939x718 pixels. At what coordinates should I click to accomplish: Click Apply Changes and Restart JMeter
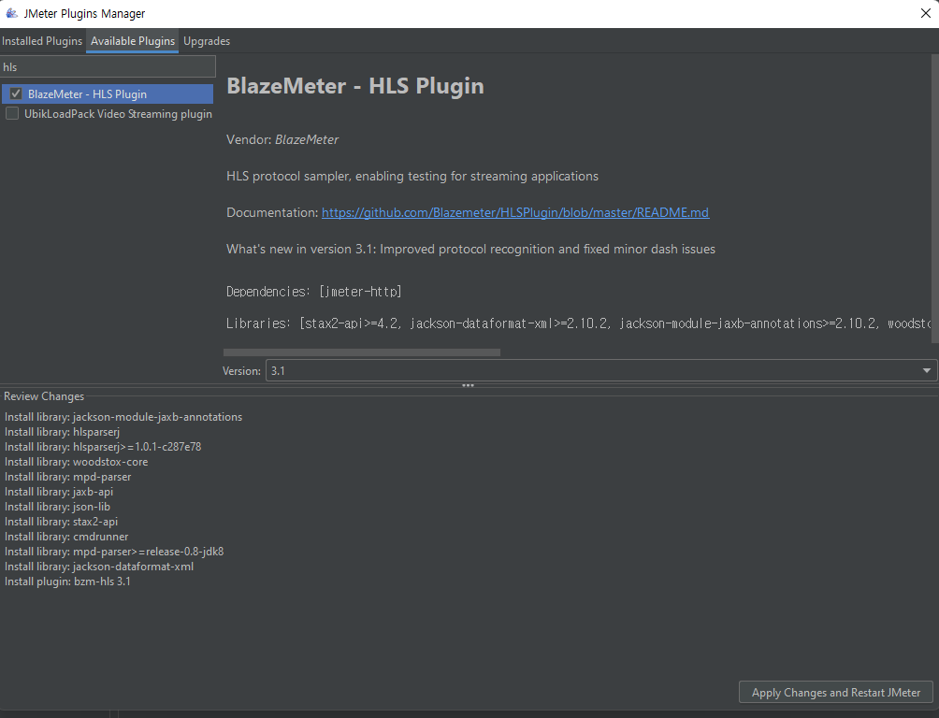click(x=836, y=692)
